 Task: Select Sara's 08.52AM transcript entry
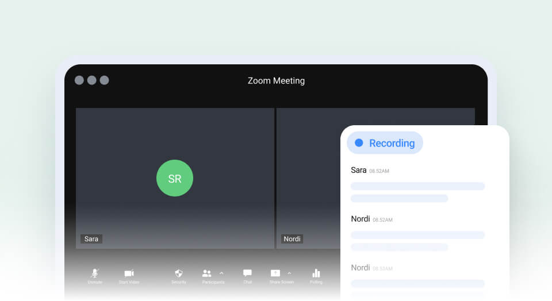(418, 184)
